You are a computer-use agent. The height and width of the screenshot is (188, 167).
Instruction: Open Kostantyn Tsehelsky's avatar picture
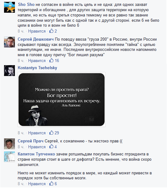click(10, 71)
